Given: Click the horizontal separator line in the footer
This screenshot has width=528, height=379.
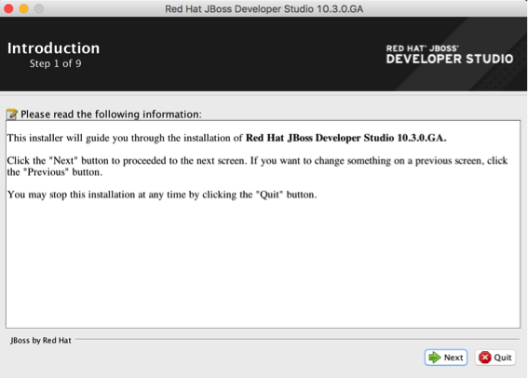Looking at the screenshot, I should [298, 340].
